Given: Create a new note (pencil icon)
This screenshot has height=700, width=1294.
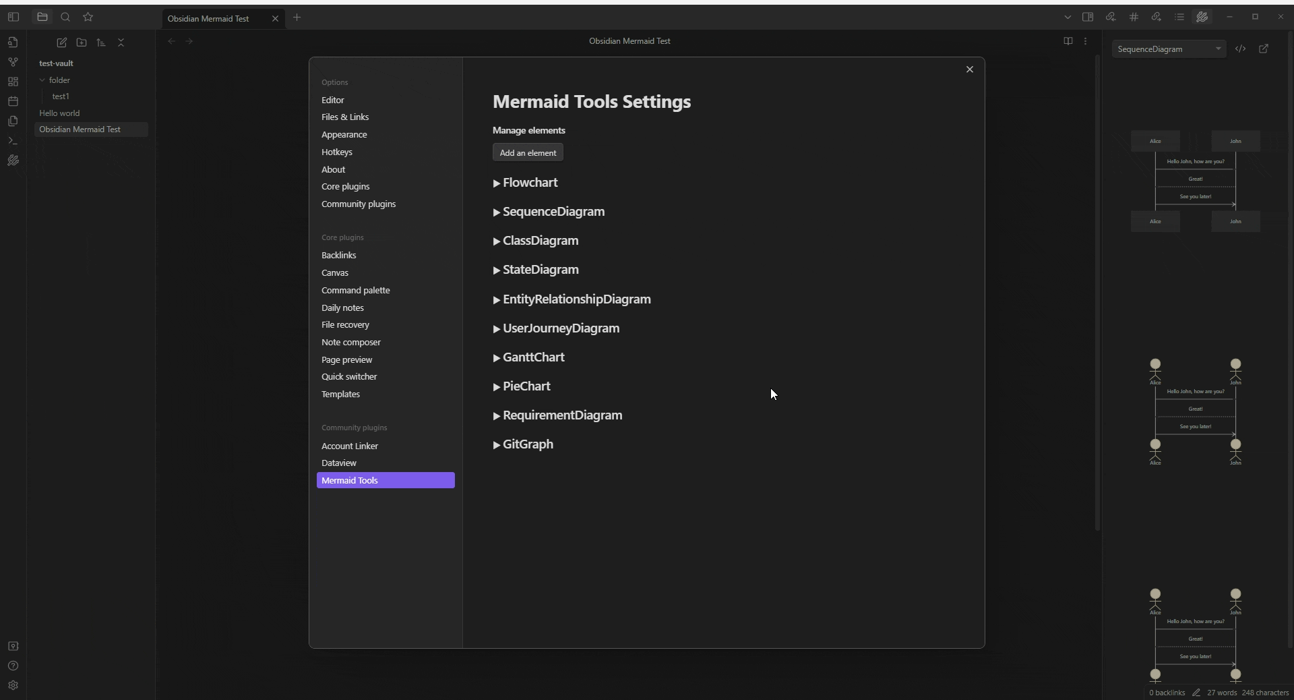Looking at the screenshot, I should tap(61, 42).
